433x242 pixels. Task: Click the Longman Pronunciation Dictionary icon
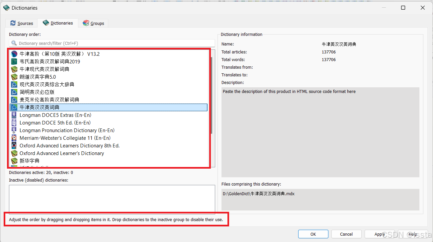pyautogui.click(x=14, y=130)
